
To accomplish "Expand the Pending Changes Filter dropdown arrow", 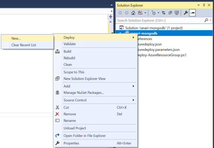I will tap(158, 13).
